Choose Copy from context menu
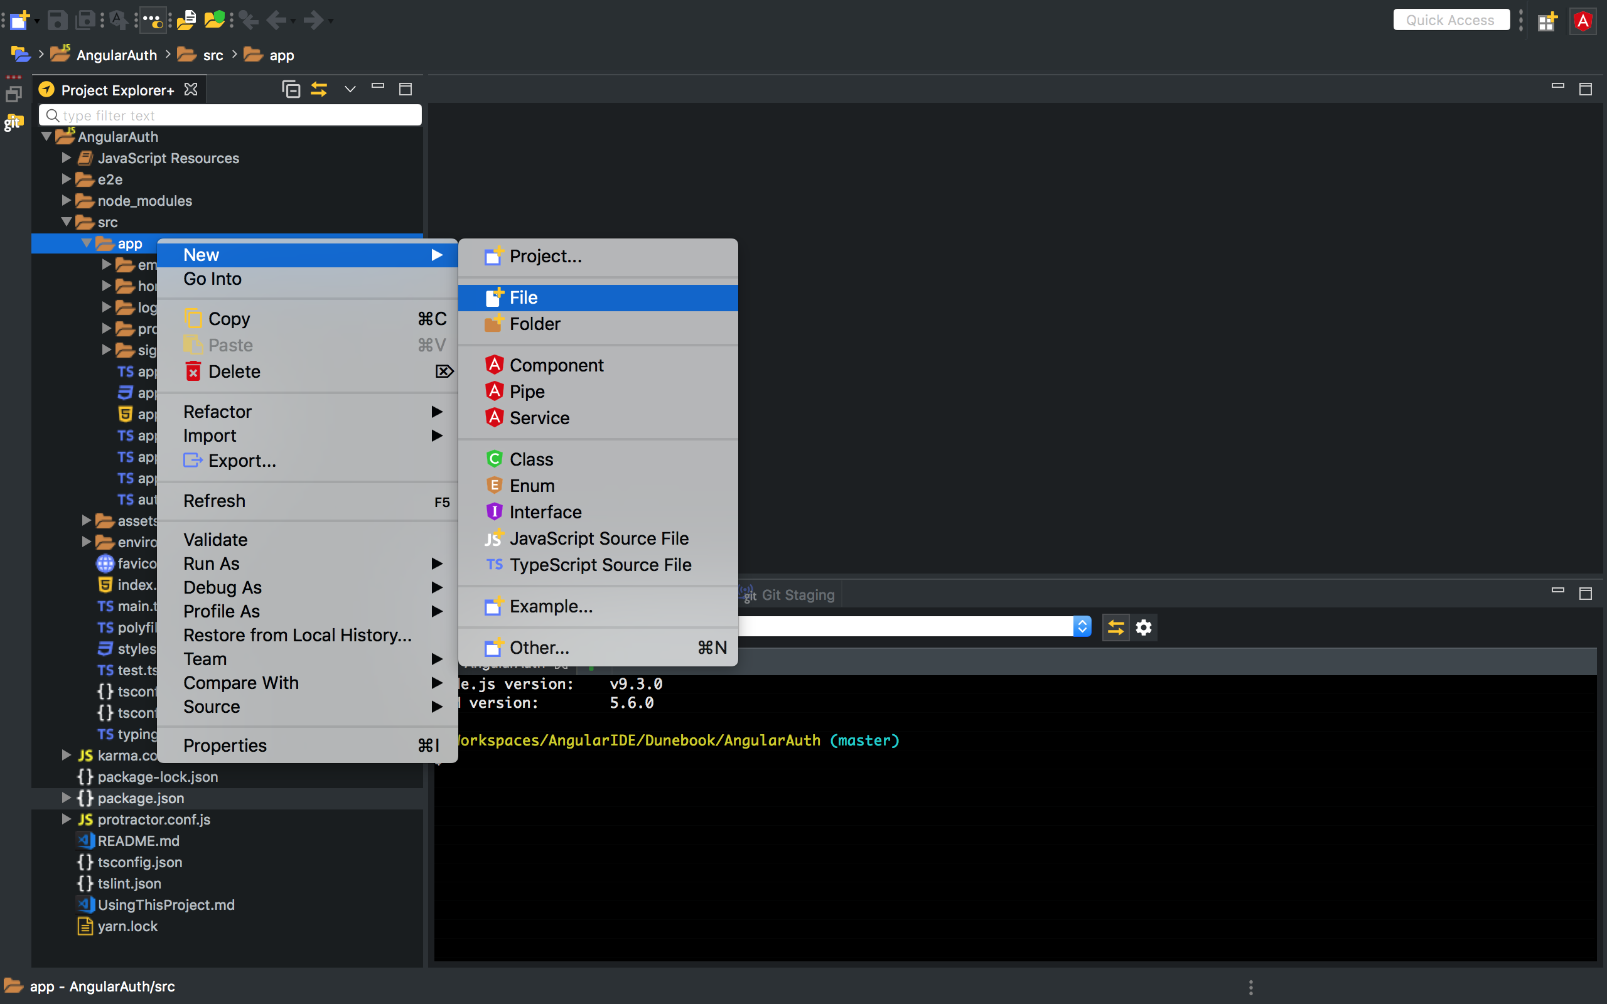The height and width of the screenshot is (1004, 1607). click(x=308, y=319)
